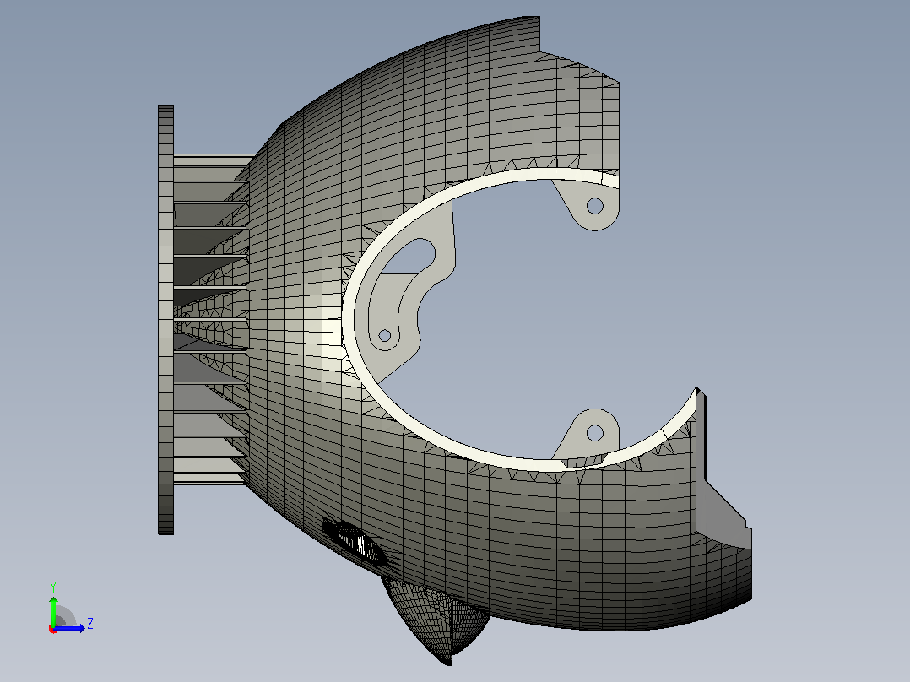910x682 pixels.
Task: Click the blue Z axis arrow of the triad
Action: pyautogui.click(x=71, y=628)
